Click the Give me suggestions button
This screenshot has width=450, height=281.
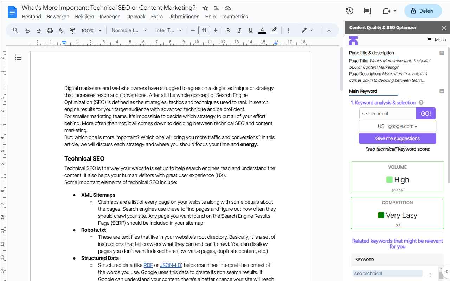tap(397, 138)
